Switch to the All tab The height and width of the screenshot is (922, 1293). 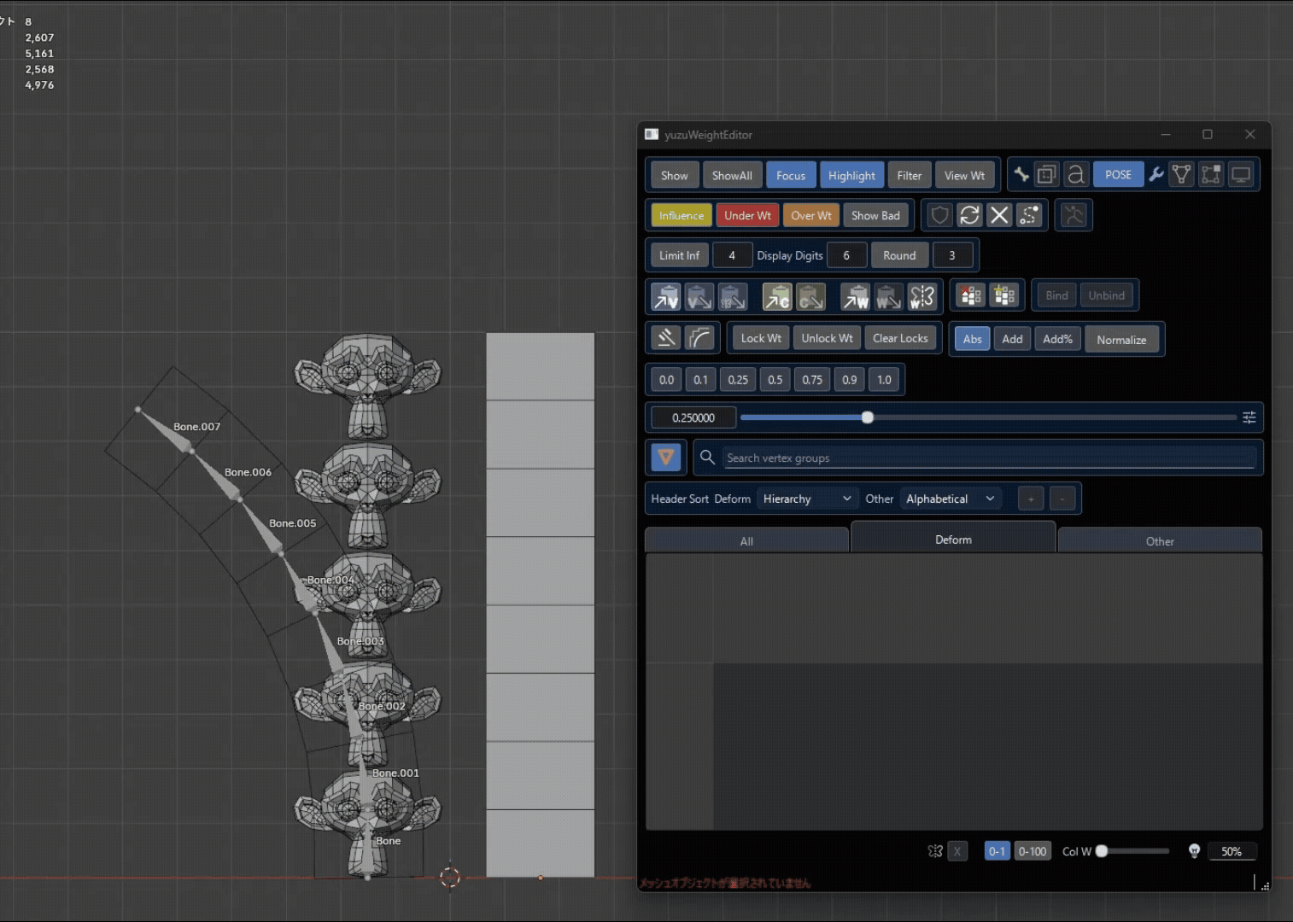pyautogui.click(x=746, y=540)
